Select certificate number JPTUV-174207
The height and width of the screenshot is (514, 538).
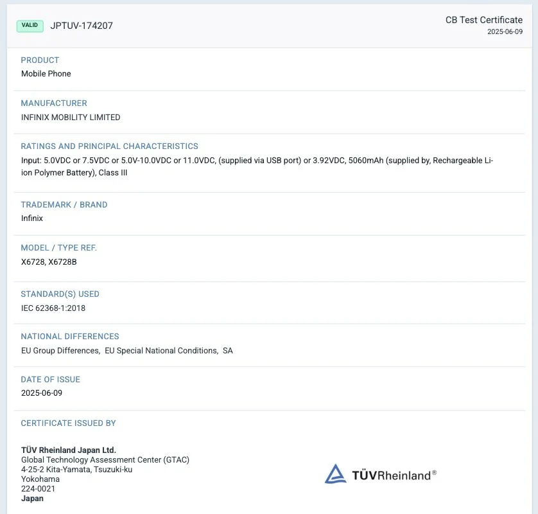(82, 26)
